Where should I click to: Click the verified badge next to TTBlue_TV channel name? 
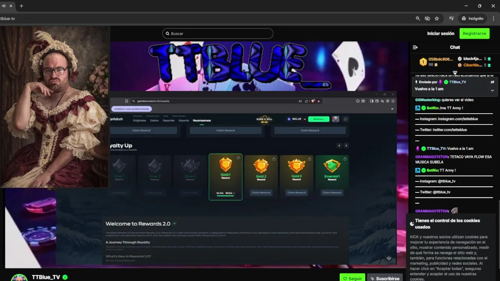(x=65, y=277)
